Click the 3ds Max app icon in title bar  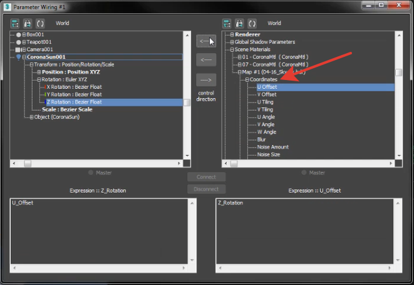(7, 7)
